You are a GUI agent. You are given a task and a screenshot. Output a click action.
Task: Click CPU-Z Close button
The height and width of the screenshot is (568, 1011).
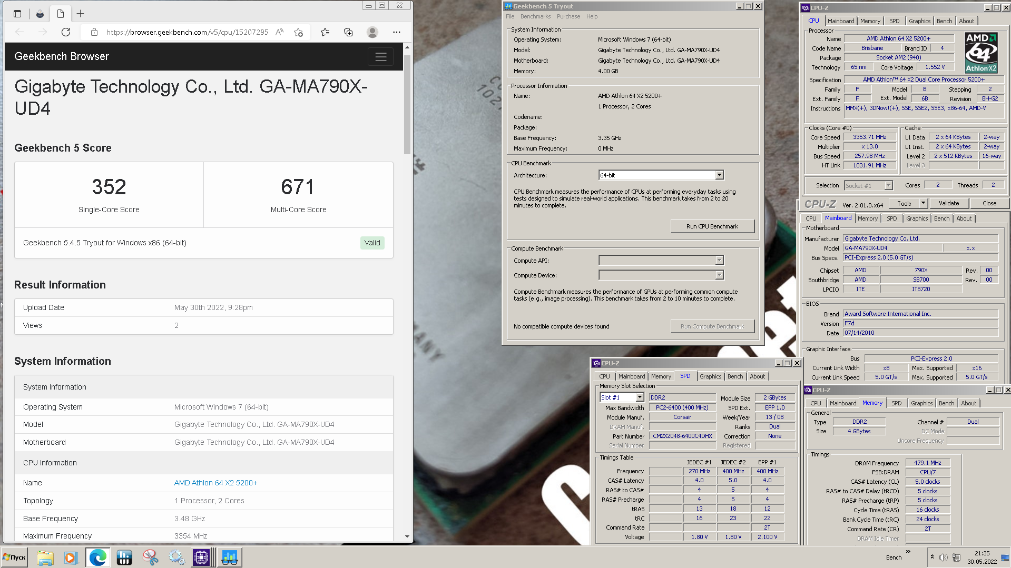click(989, 203)
